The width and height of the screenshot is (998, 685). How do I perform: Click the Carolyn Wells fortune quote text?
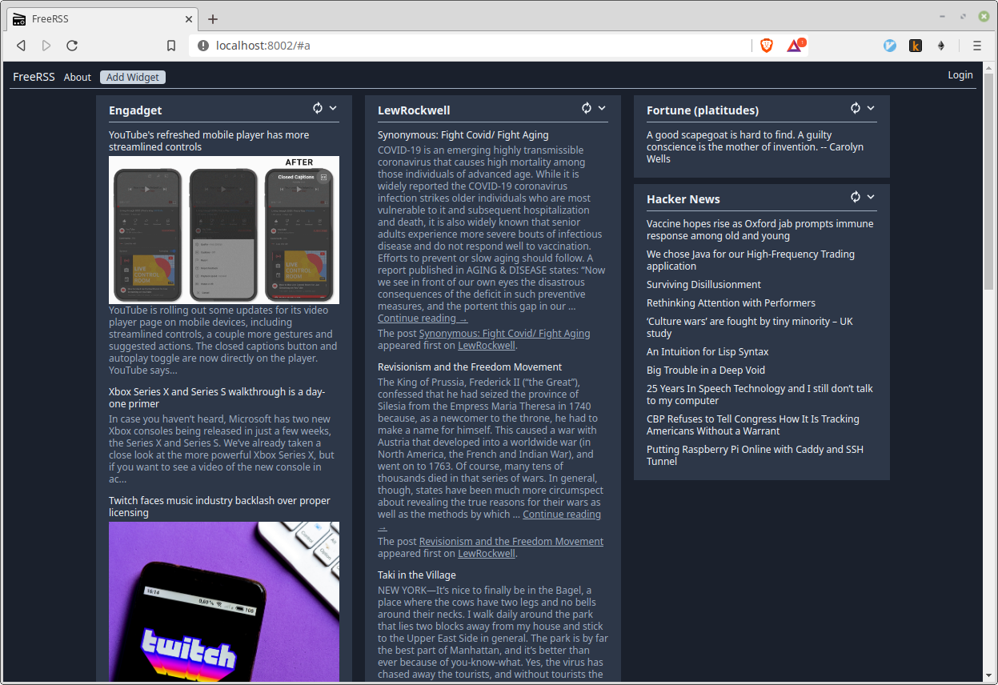(x=755, y=147)
